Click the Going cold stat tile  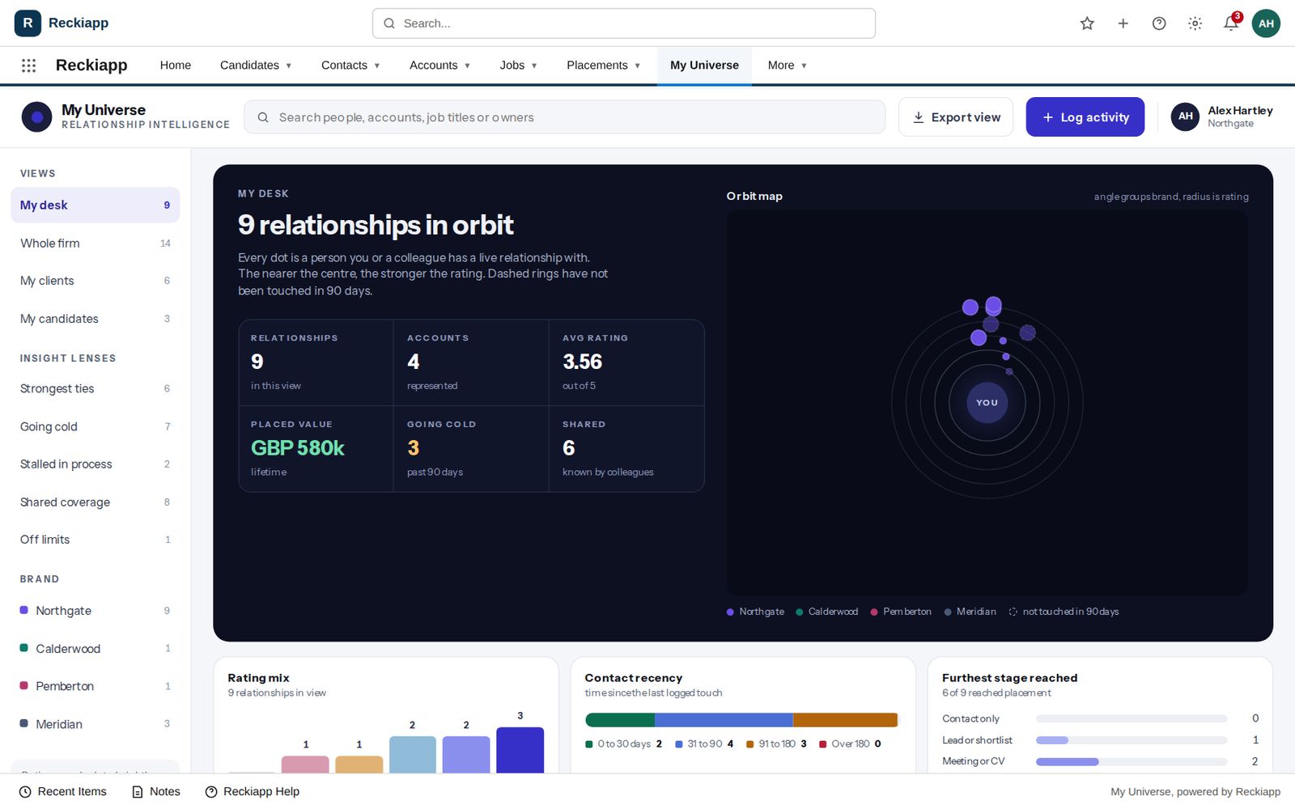click(471, 449)
